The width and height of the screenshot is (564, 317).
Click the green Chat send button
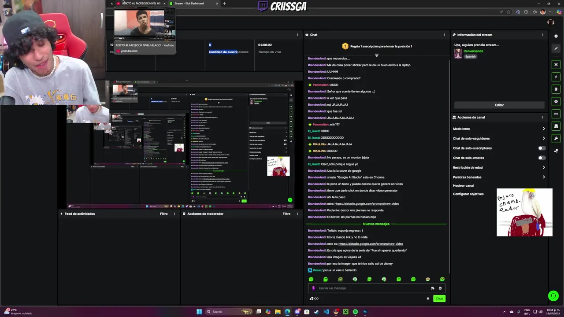tap(439, 299)
